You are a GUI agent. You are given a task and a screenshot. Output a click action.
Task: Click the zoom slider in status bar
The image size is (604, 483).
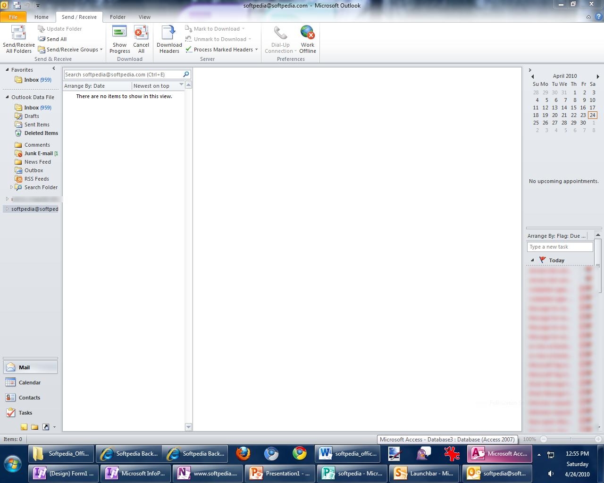pos(570,439)
